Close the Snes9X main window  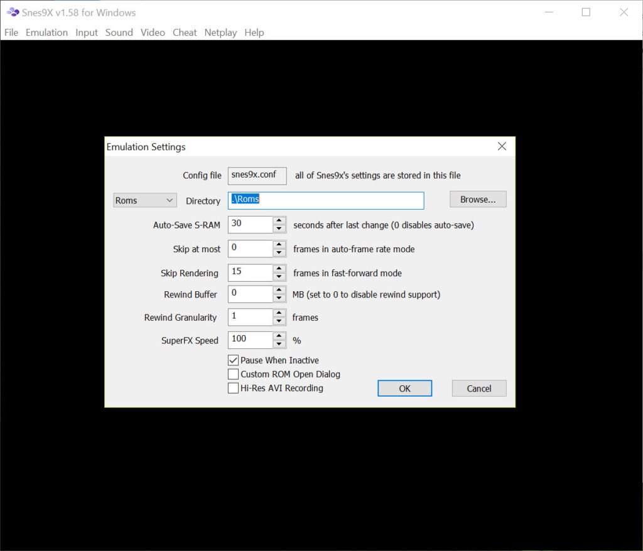(624, 13)
